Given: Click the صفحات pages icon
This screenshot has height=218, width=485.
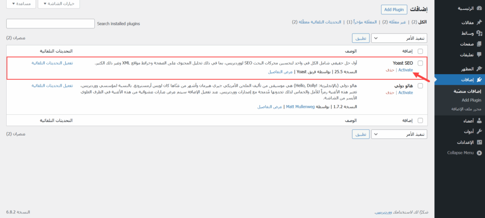Looking at the screenshot, I should click(x=479, y=44).
